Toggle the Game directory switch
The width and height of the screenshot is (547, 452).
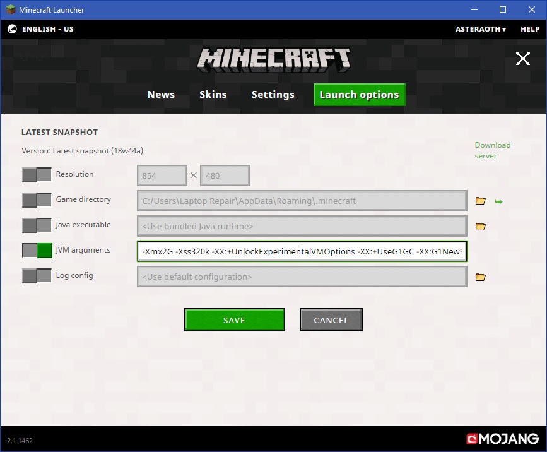coord(37,200)
